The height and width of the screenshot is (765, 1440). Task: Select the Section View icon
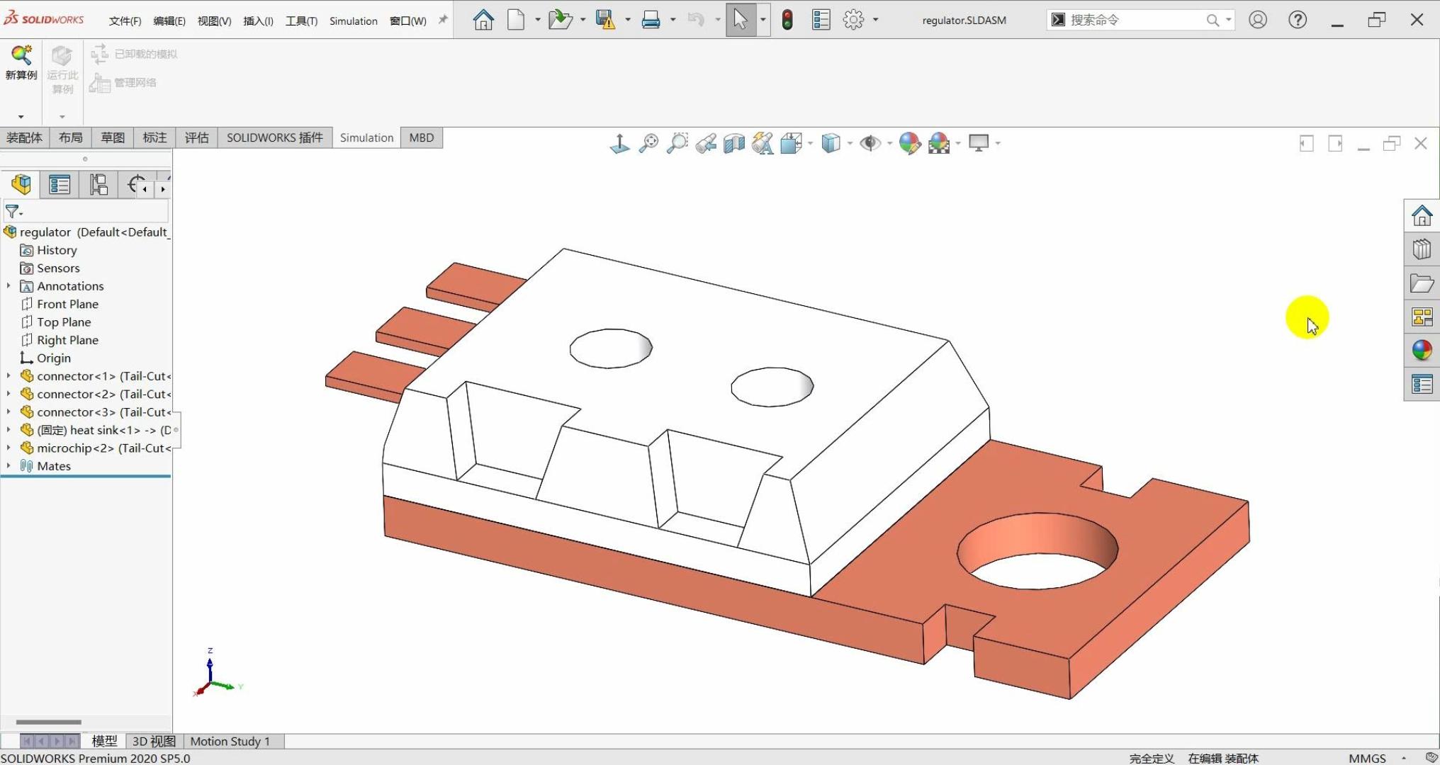click(x=734, y=144)
